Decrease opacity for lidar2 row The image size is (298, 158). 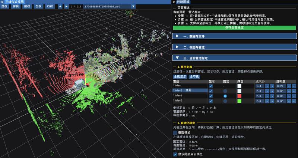click(x=289, y=101)
